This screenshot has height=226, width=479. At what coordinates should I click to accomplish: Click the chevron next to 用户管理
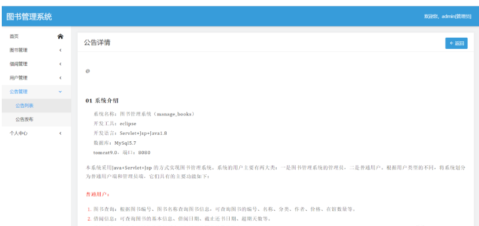(x=61, y=78)
